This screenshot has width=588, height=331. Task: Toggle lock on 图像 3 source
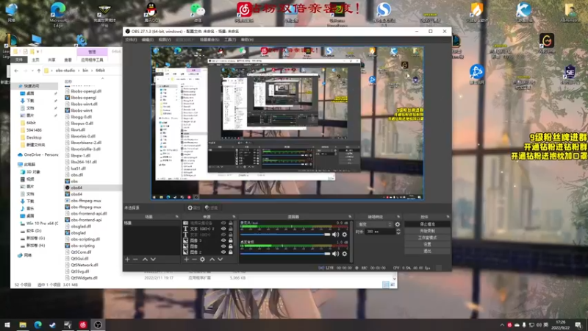tap(231, 241)
